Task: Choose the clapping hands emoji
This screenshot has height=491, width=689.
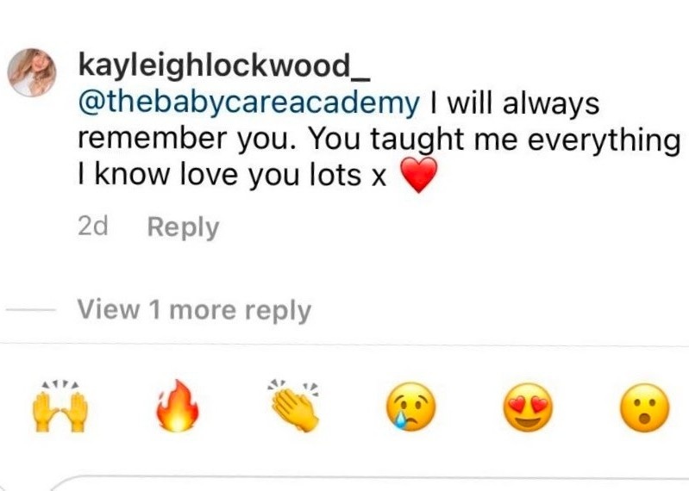Action: (294, 405)
